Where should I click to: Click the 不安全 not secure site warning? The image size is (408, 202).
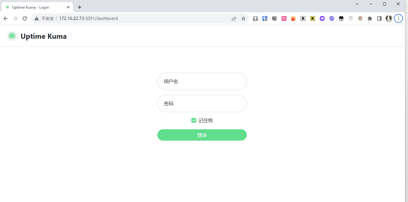[x=45, y=18]
